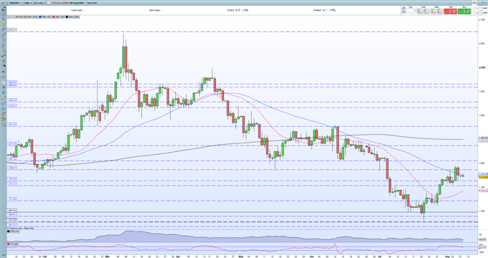Click the trading tools icon left of Qty
The height and width of the screenshot is (258, 488).
click(403, 8)
